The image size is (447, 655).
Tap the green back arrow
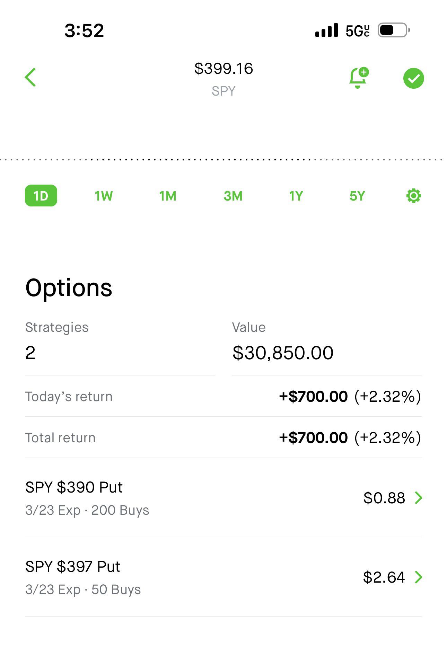30,77
